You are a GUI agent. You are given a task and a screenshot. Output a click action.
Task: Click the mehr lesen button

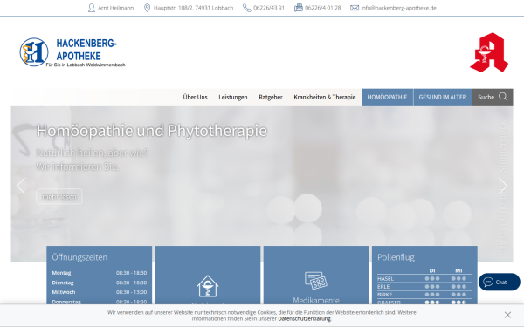coord(59,196)
